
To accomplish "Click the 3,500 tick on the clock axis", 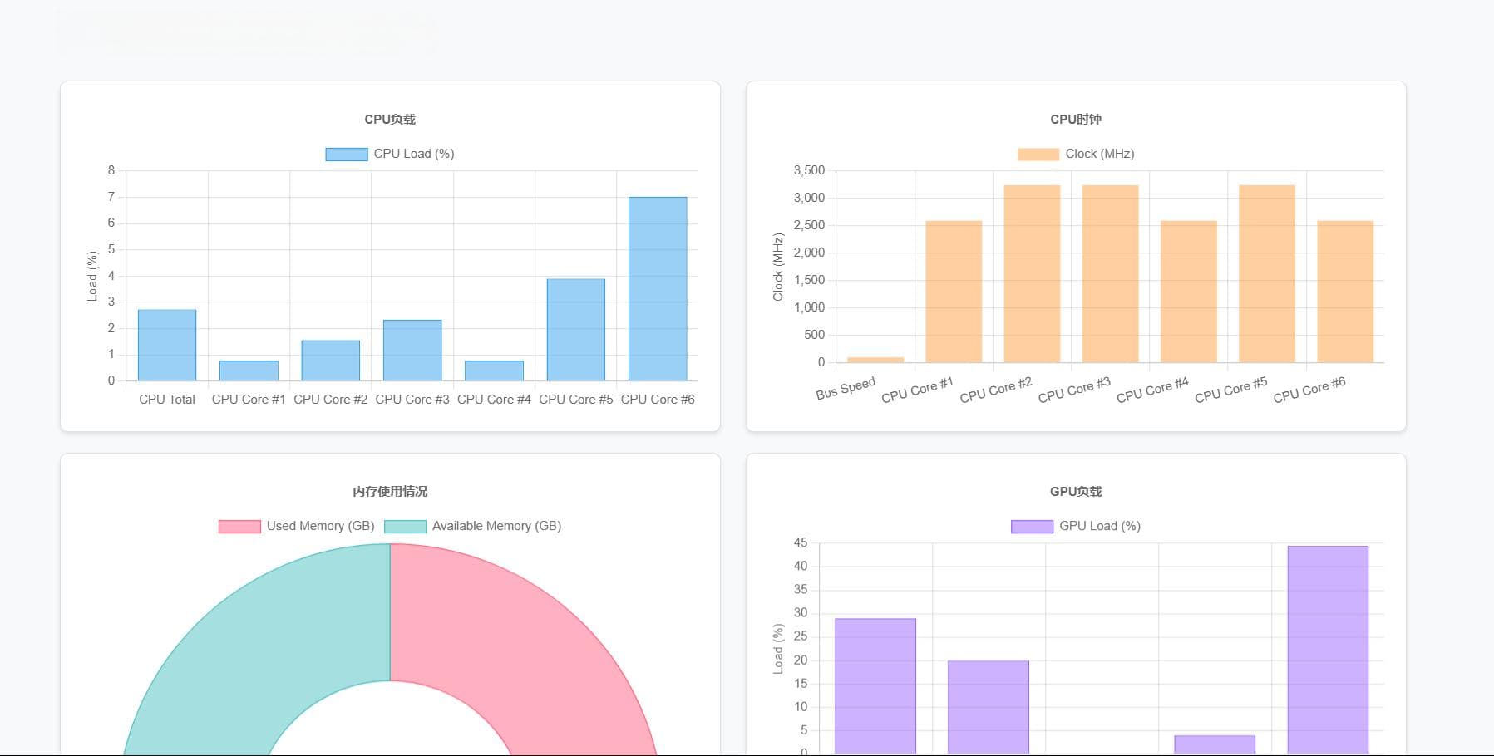I will tap(809, 170).
